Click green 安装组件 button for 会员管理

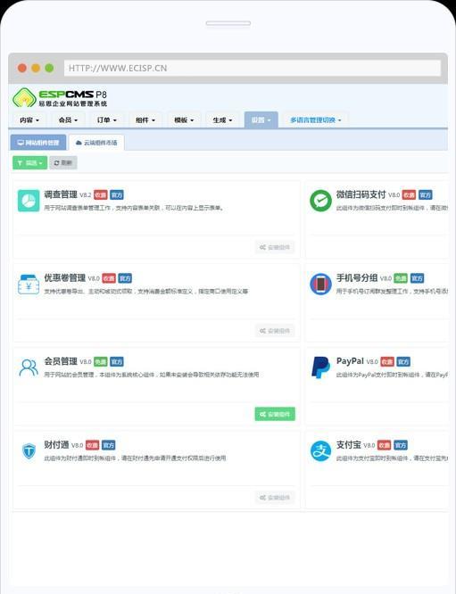click(x=275, y=414)
